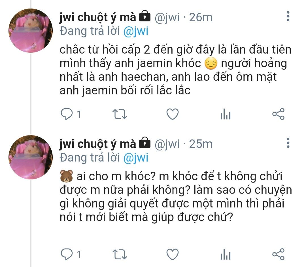The height and width of the screenshot is (267, 306).
Task: Follow the @jwi mention in first reply line
Action: pyautogui.click(x=136, y=31)
